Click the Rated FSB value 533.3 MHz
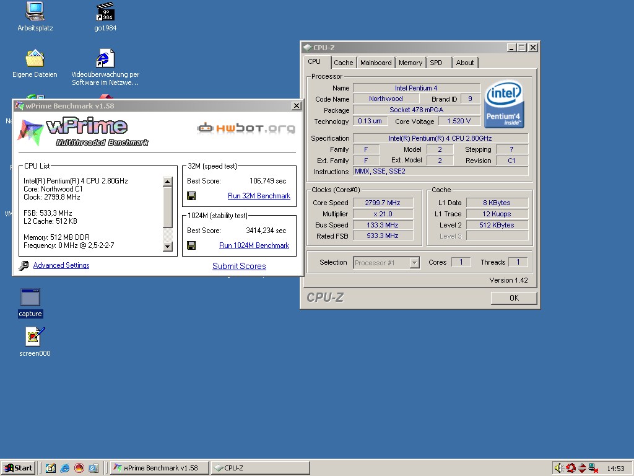This screenshot has width=634, height=476. point(383,236)
